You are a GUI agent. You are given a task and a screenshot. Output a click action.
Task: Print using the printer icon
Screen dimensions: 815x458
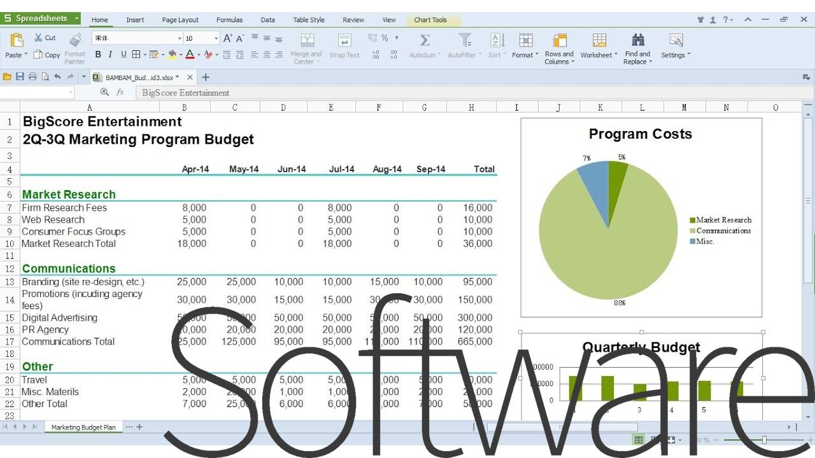tap(32, 77)
